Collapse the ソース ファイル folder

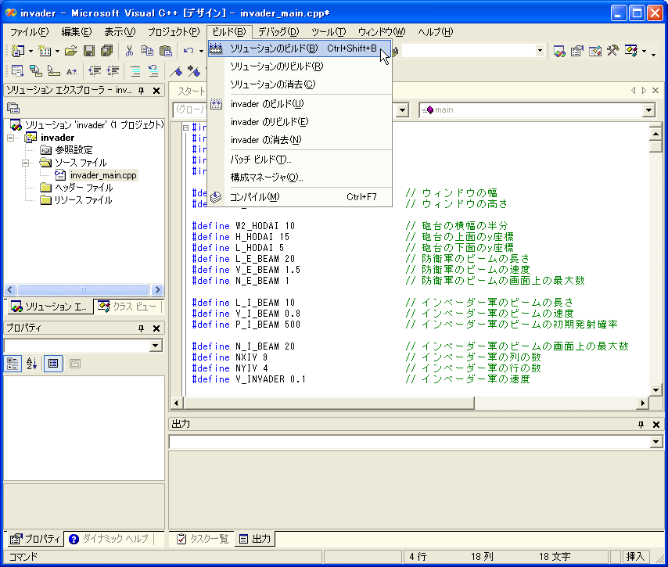click(x=25, y=163)
